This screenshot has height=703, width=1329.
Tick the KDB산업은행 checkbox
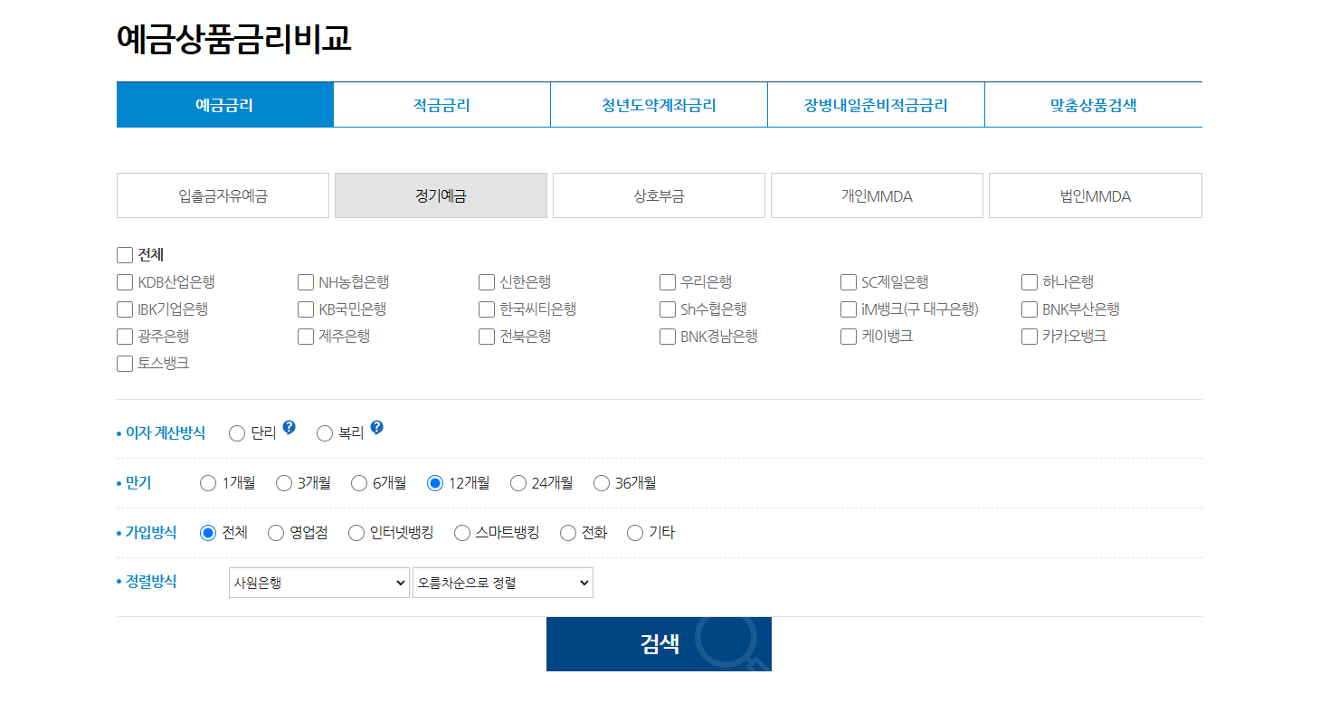(125, 282)
